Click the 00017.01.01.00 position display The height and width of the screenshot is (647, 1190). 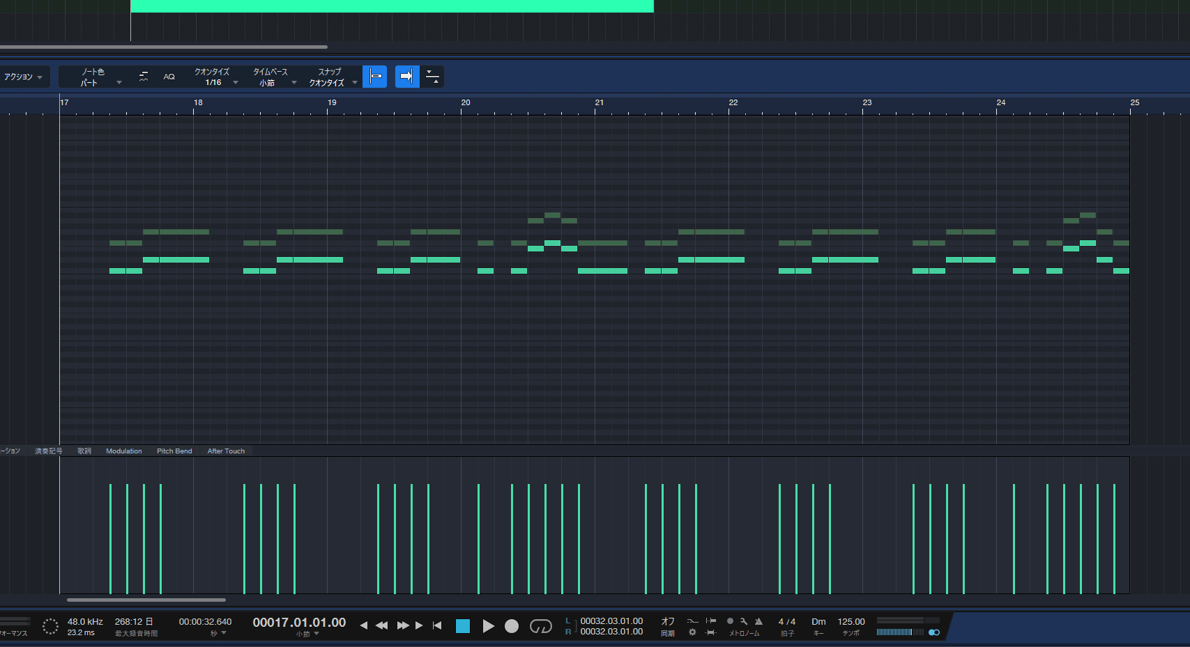299,623
